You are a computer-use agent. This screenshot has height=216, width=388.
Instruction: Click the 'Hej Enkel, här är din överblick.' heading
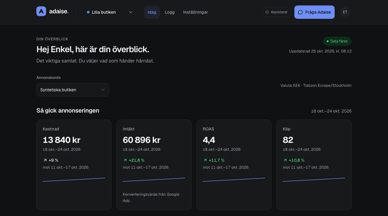point(93,49)
